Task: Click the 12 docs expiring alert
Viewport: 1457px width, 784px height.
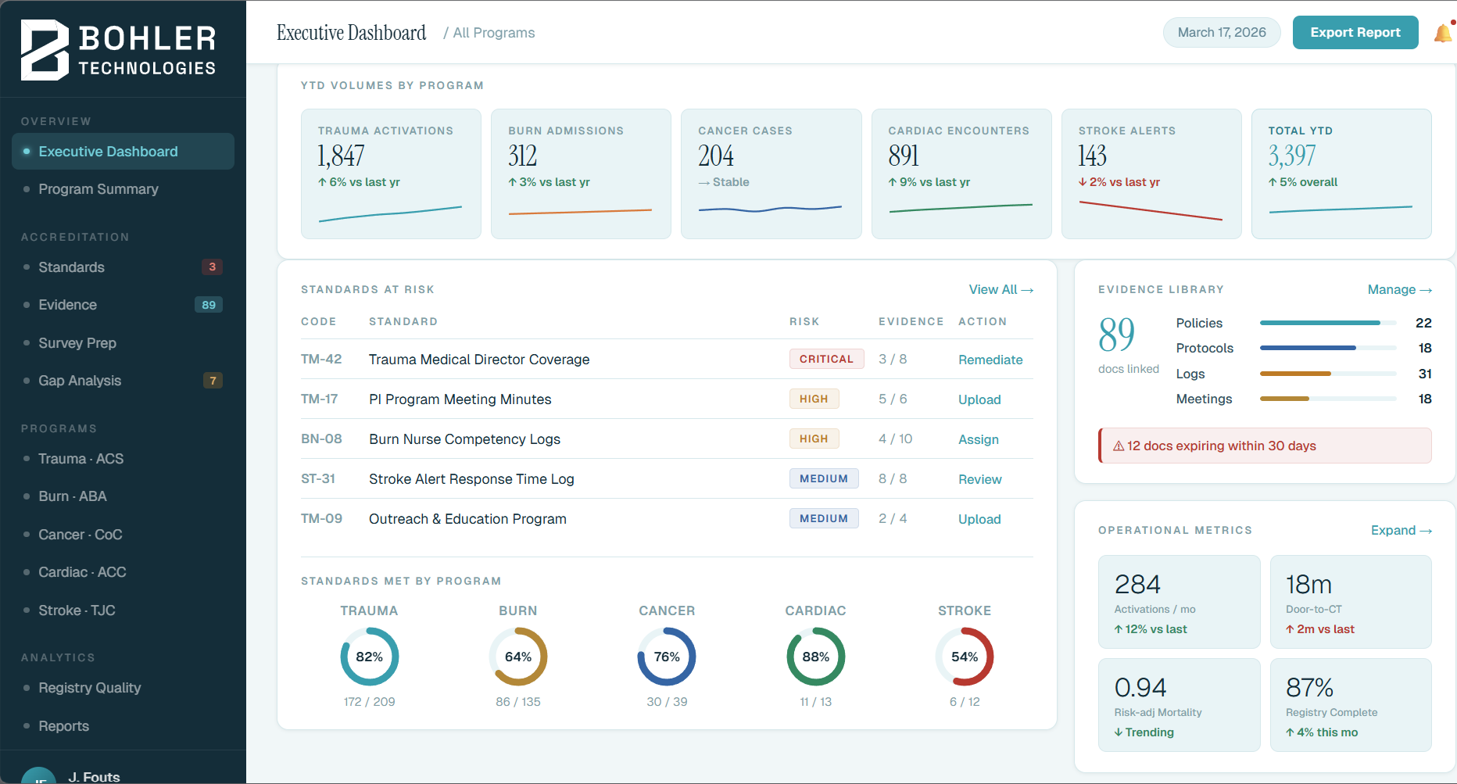Action: pyautogui.click(x=1265, y=446)
